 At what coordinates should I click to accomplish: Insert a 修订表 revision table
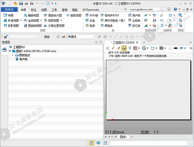pyautogui.click(x=134, y=25)
